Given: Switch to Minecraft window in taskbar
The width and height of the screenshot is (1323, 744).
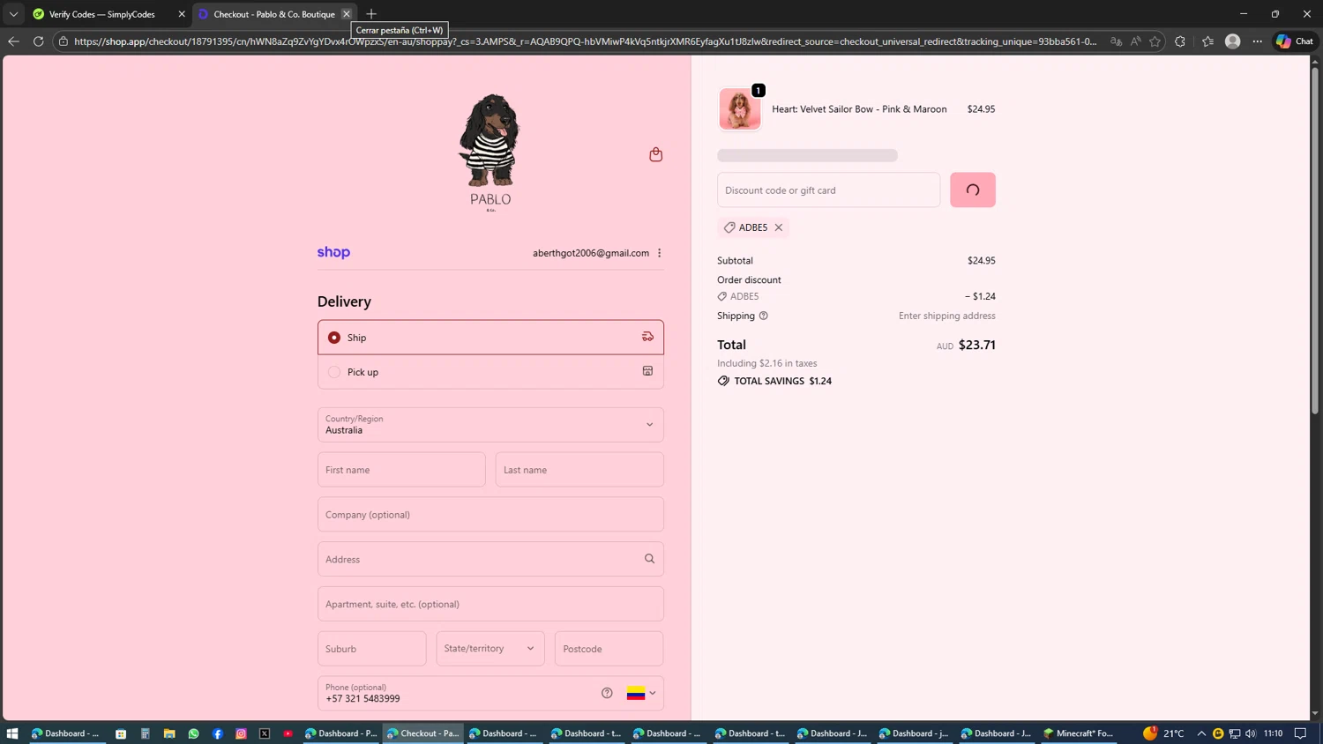Looking at the screenshot, I should pyautogui.click(x=1080, y=733).
